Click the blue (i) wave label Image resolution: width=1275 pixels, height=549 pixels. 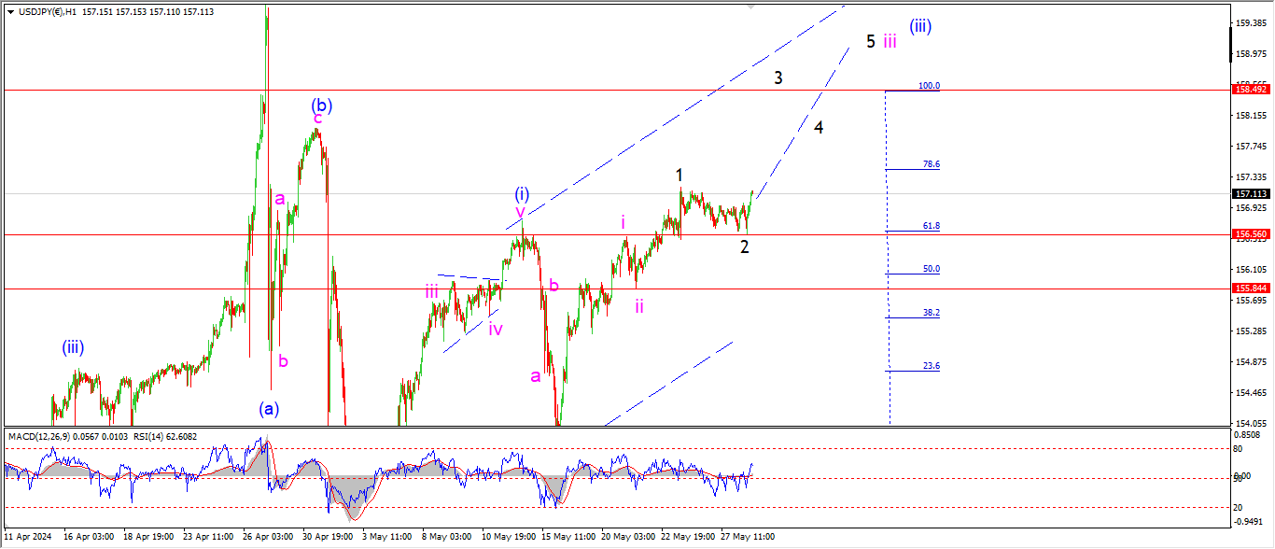pos(523,193)
